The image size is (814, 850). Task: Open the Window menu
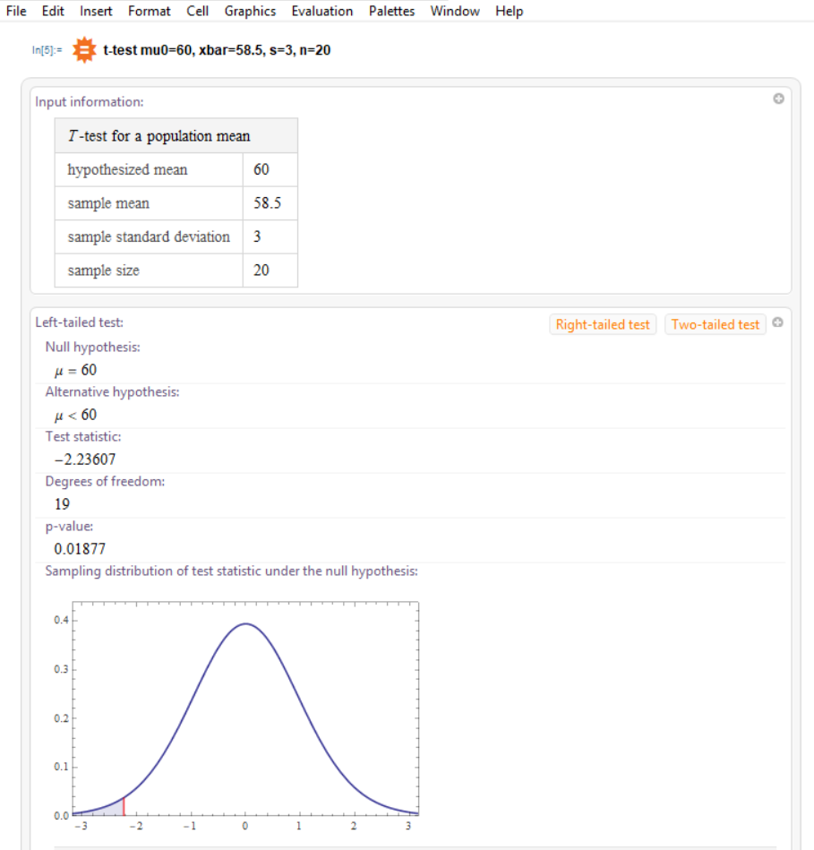coord(455,11)
